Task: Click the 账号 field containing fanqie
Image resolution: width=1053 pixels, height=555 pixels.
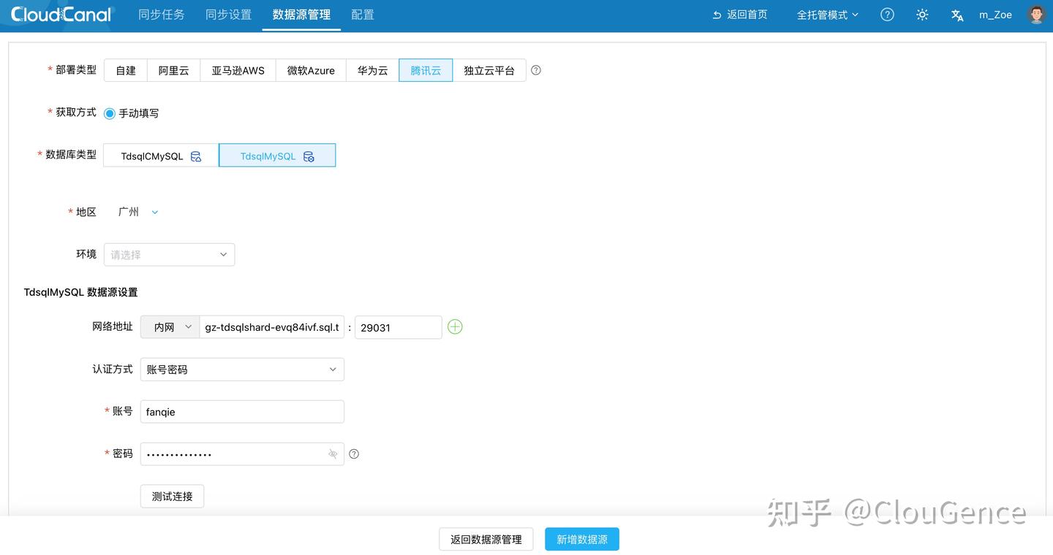Action: point(242,412)
